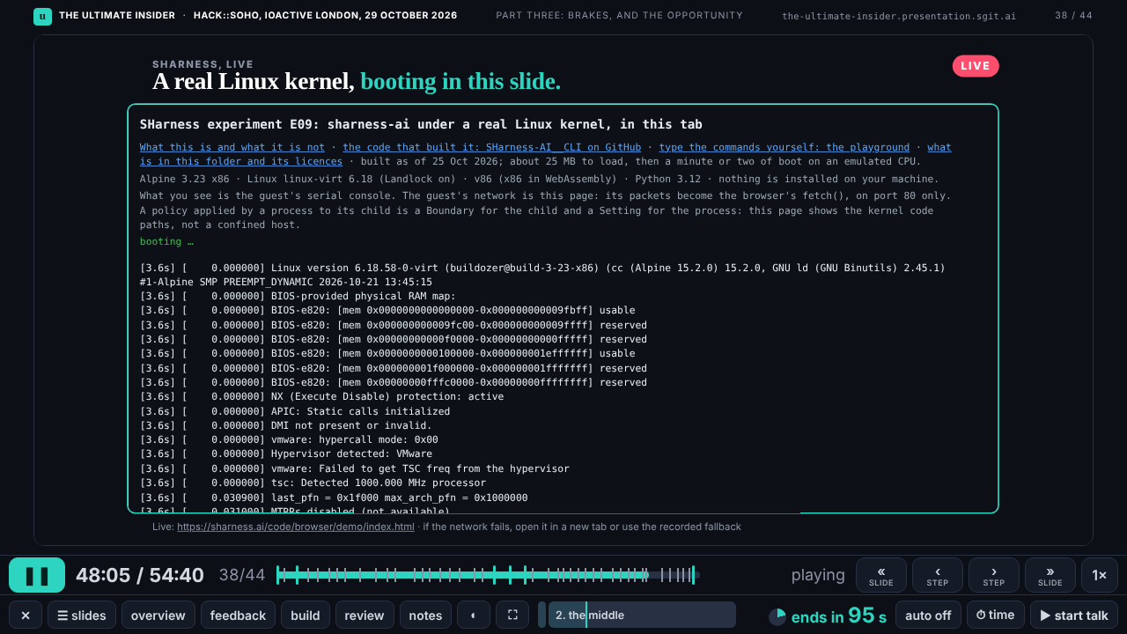Open the time settings button

click(995, 615)
